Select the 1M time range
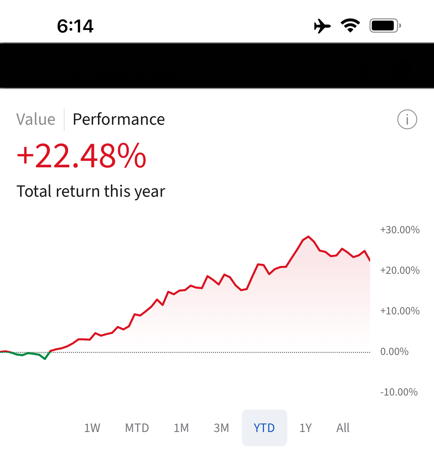This screenshot has width=434, height=456. tap(181, 428)
